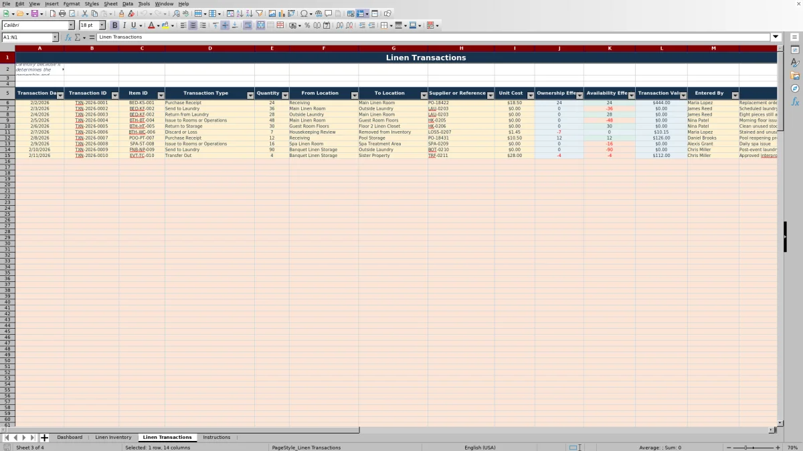Screen dimensions: 803x451
Task: Click the Formula equals sign icon
Action: click(92, 37)
